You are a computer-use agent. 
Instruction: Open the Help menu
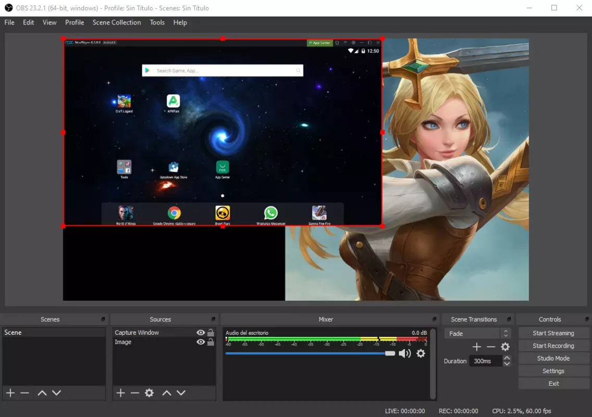180,22
